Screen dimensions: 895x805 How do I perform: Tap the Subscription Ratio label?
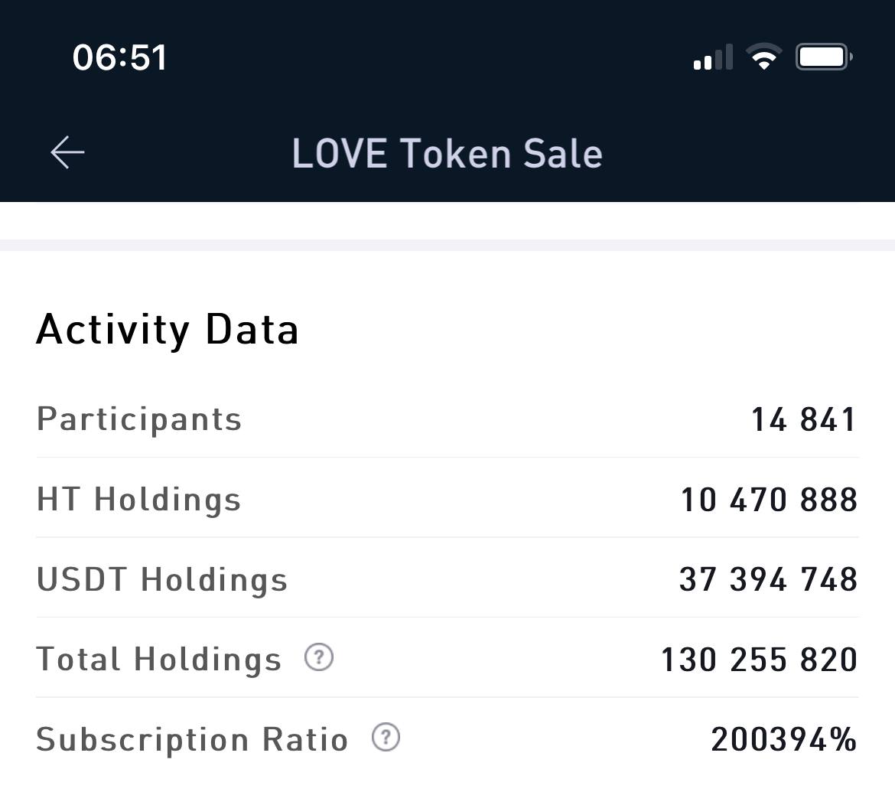(x=192, y=740)
